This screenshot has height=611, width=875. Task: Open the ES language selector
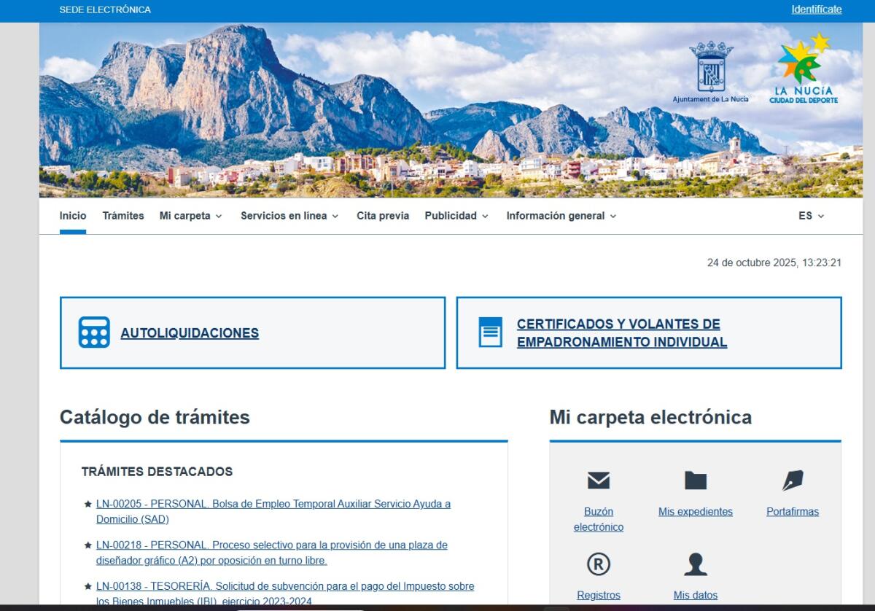pos(811,216)
